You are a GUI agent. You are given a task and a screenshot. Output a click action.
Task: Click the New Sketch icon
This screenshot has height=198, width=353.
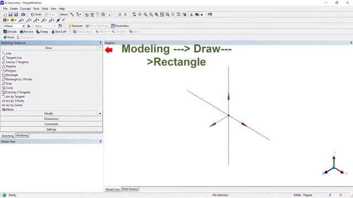click(x=60, y=26)
